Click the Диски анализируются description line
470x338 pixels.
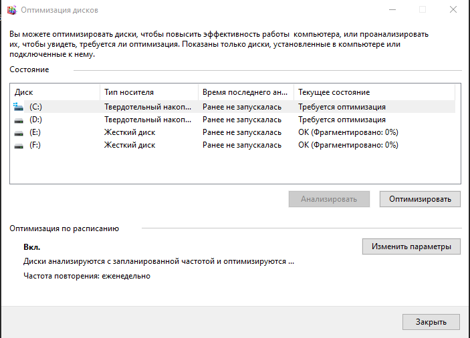coord(159,262)
